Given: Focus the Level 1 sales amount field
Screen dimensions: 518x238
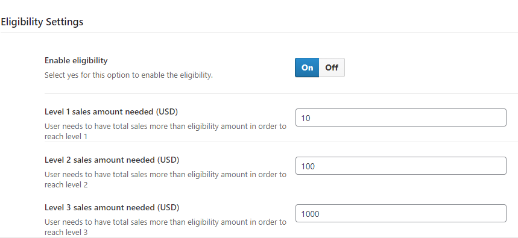Looking at the screenshot, I should pyautogui.click(x=401, y=117).
